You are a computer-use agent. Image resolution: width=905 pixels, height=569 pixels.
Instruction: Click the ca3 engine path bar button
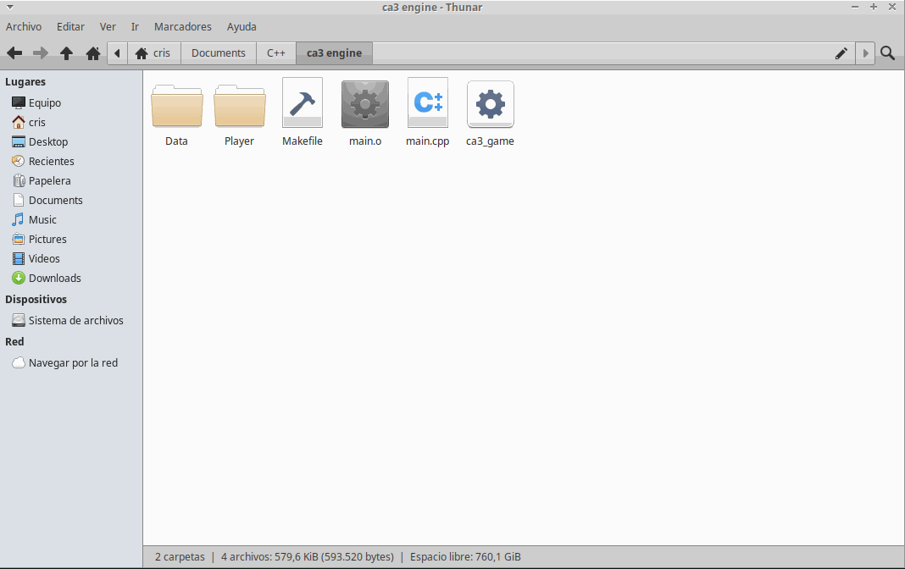click(x=334, y=53)
